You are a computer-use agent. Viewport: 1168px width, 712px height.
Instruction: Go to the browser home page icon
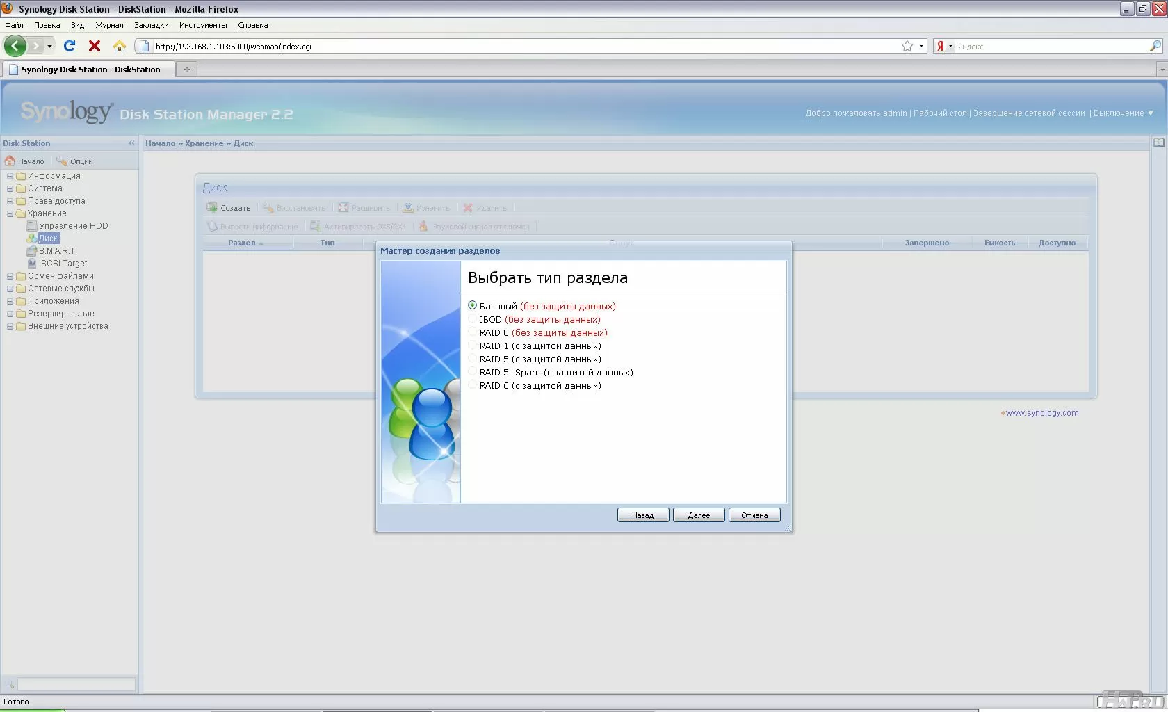120,46
